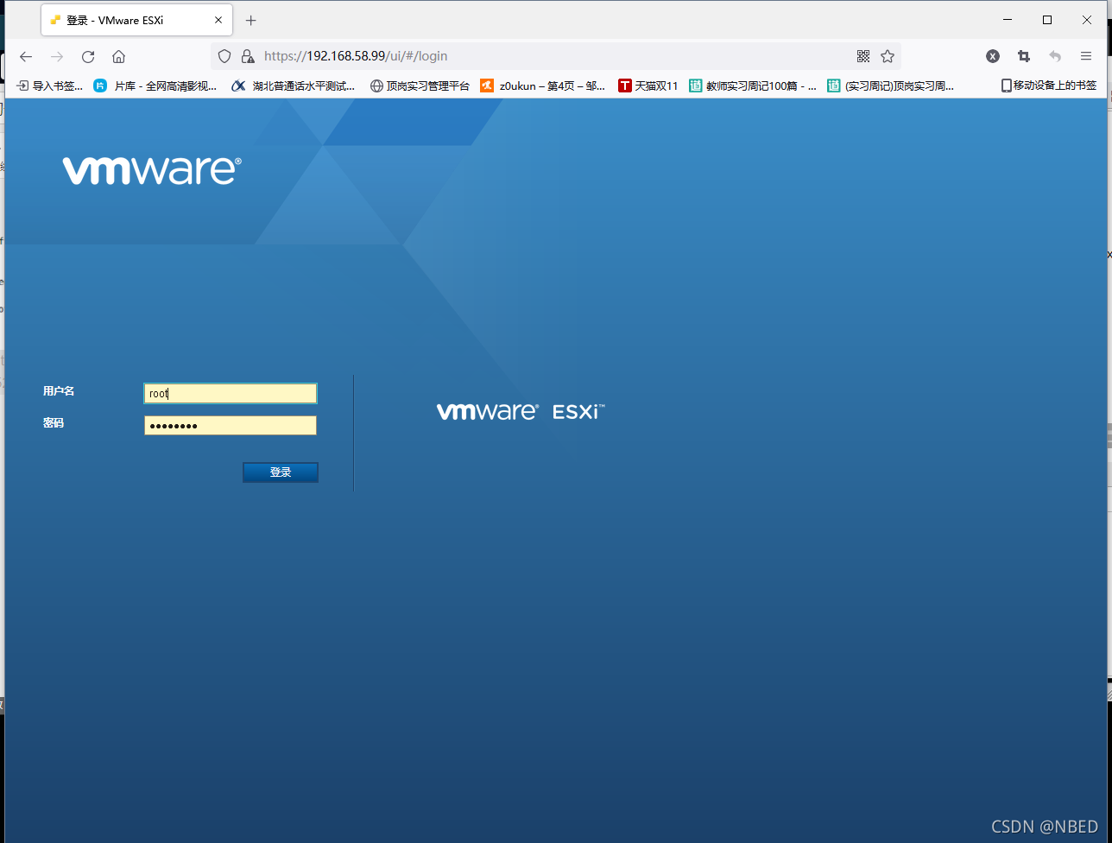Open the screenshot crop tool icon
The image size is (1112, 843).
click(1024, 56)
